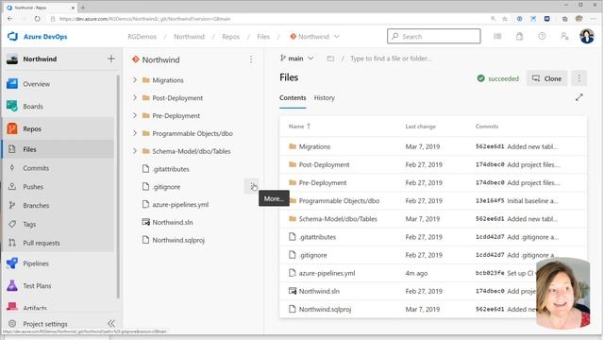Open Marketplace bag icon

pos(519,36)
